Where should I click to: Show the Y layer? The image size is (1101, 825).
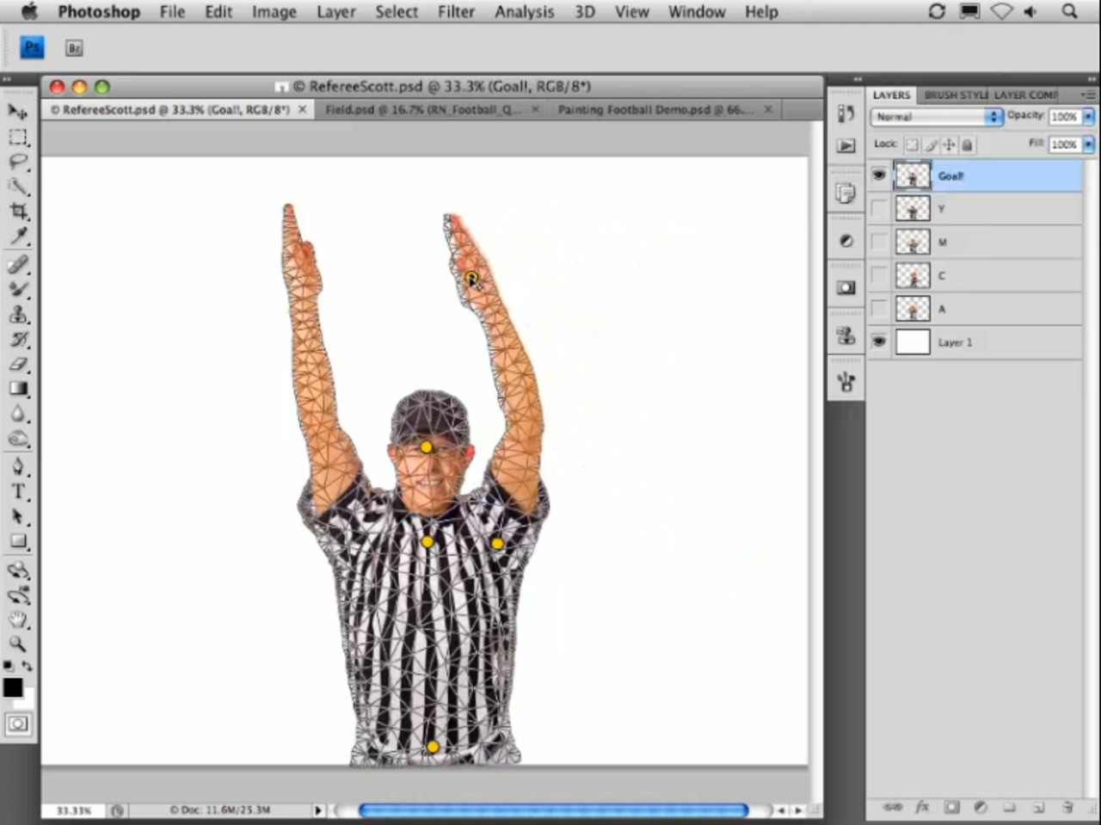click(x=878, y=208)
